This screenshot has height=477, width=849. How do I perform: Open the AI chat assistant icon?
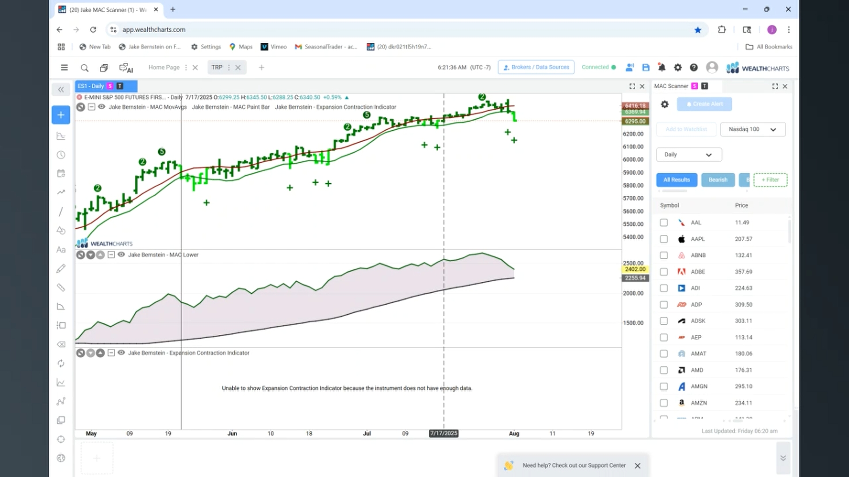(x=126, y=68)
